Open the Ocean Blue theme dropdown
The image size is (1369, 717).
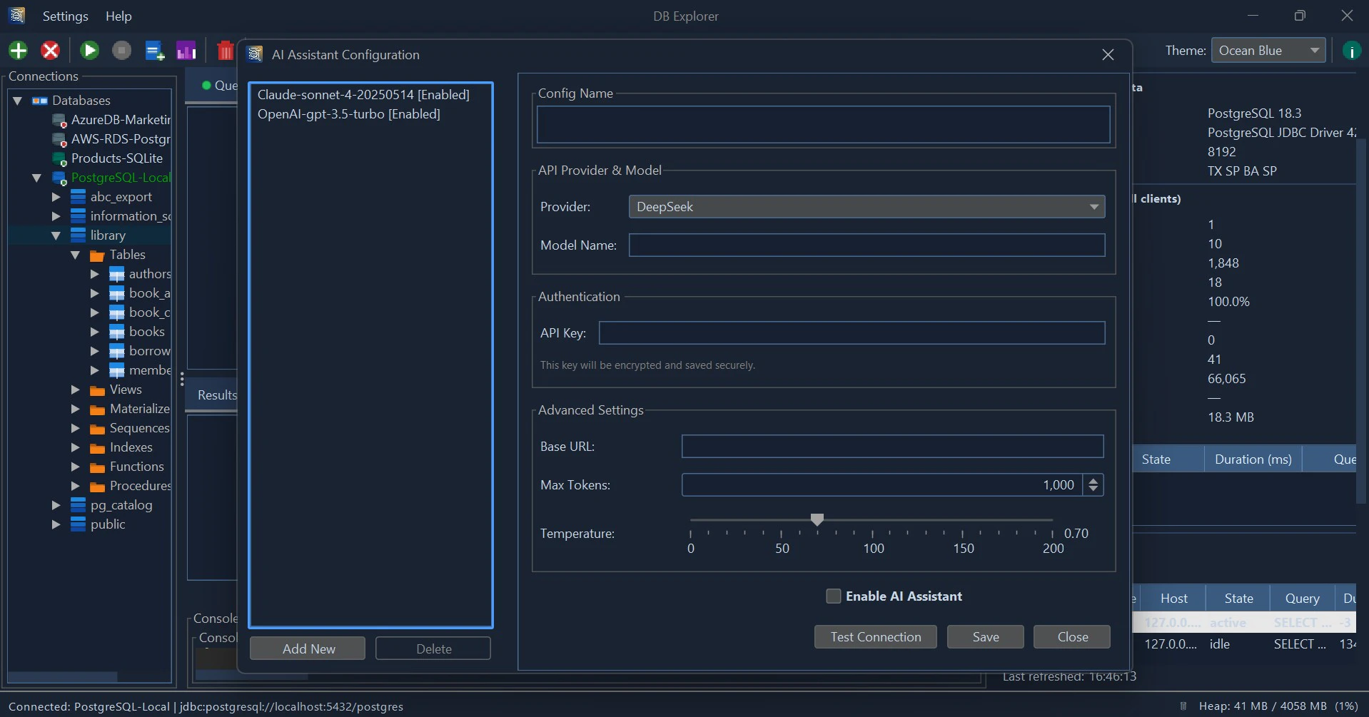1269,50
